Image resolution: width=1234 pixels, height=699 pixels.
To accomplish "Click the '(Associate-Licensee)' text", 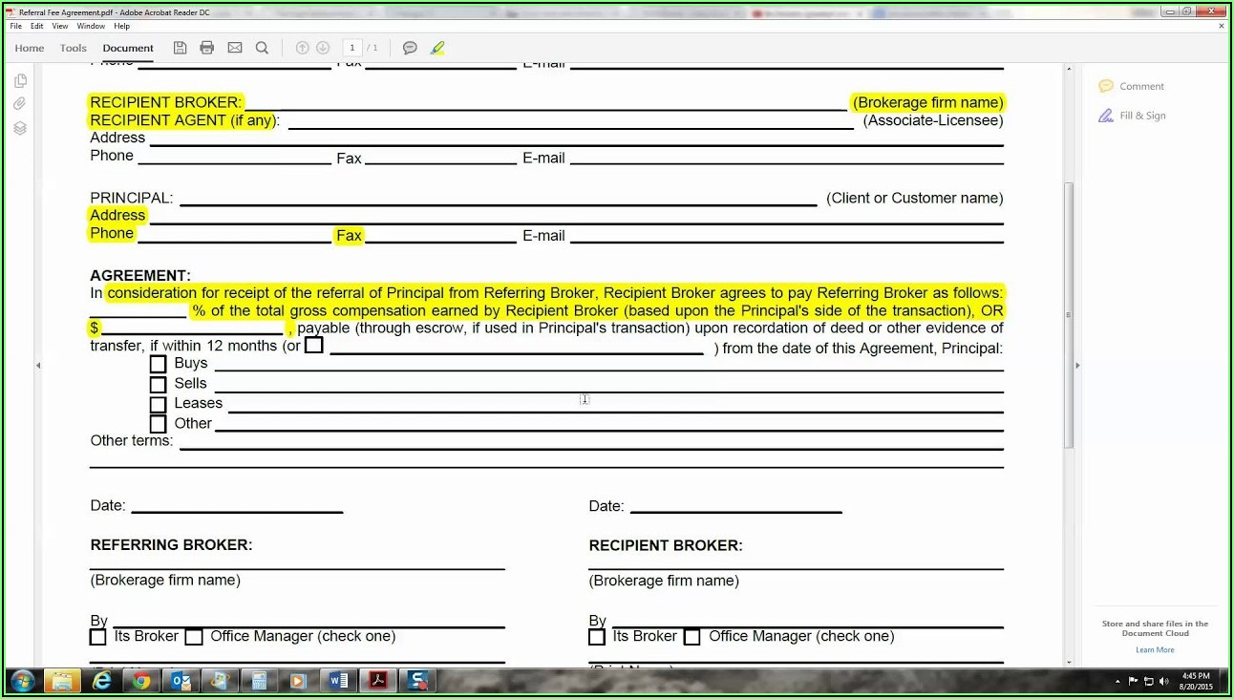I will (933, 120).
